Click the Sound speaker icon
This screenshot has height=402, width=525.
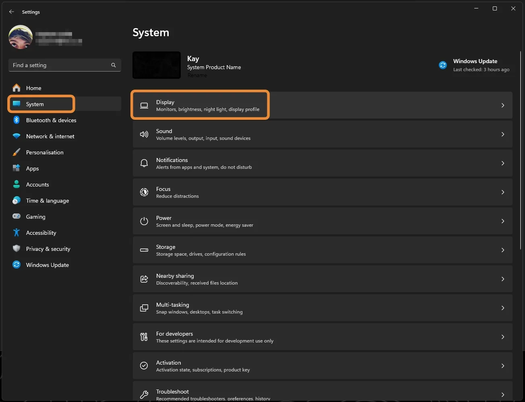tap(144, 134)
